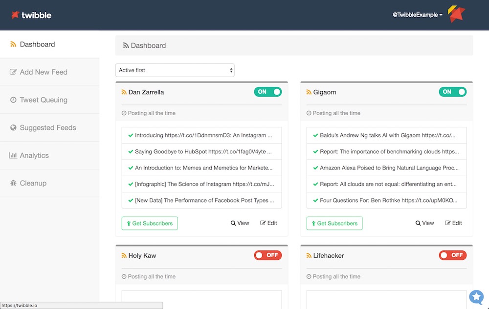The width and height of the screenshot is (489, 309).
Task: Open Cleanup in the sidebar
Action: [x=49, y=183]
